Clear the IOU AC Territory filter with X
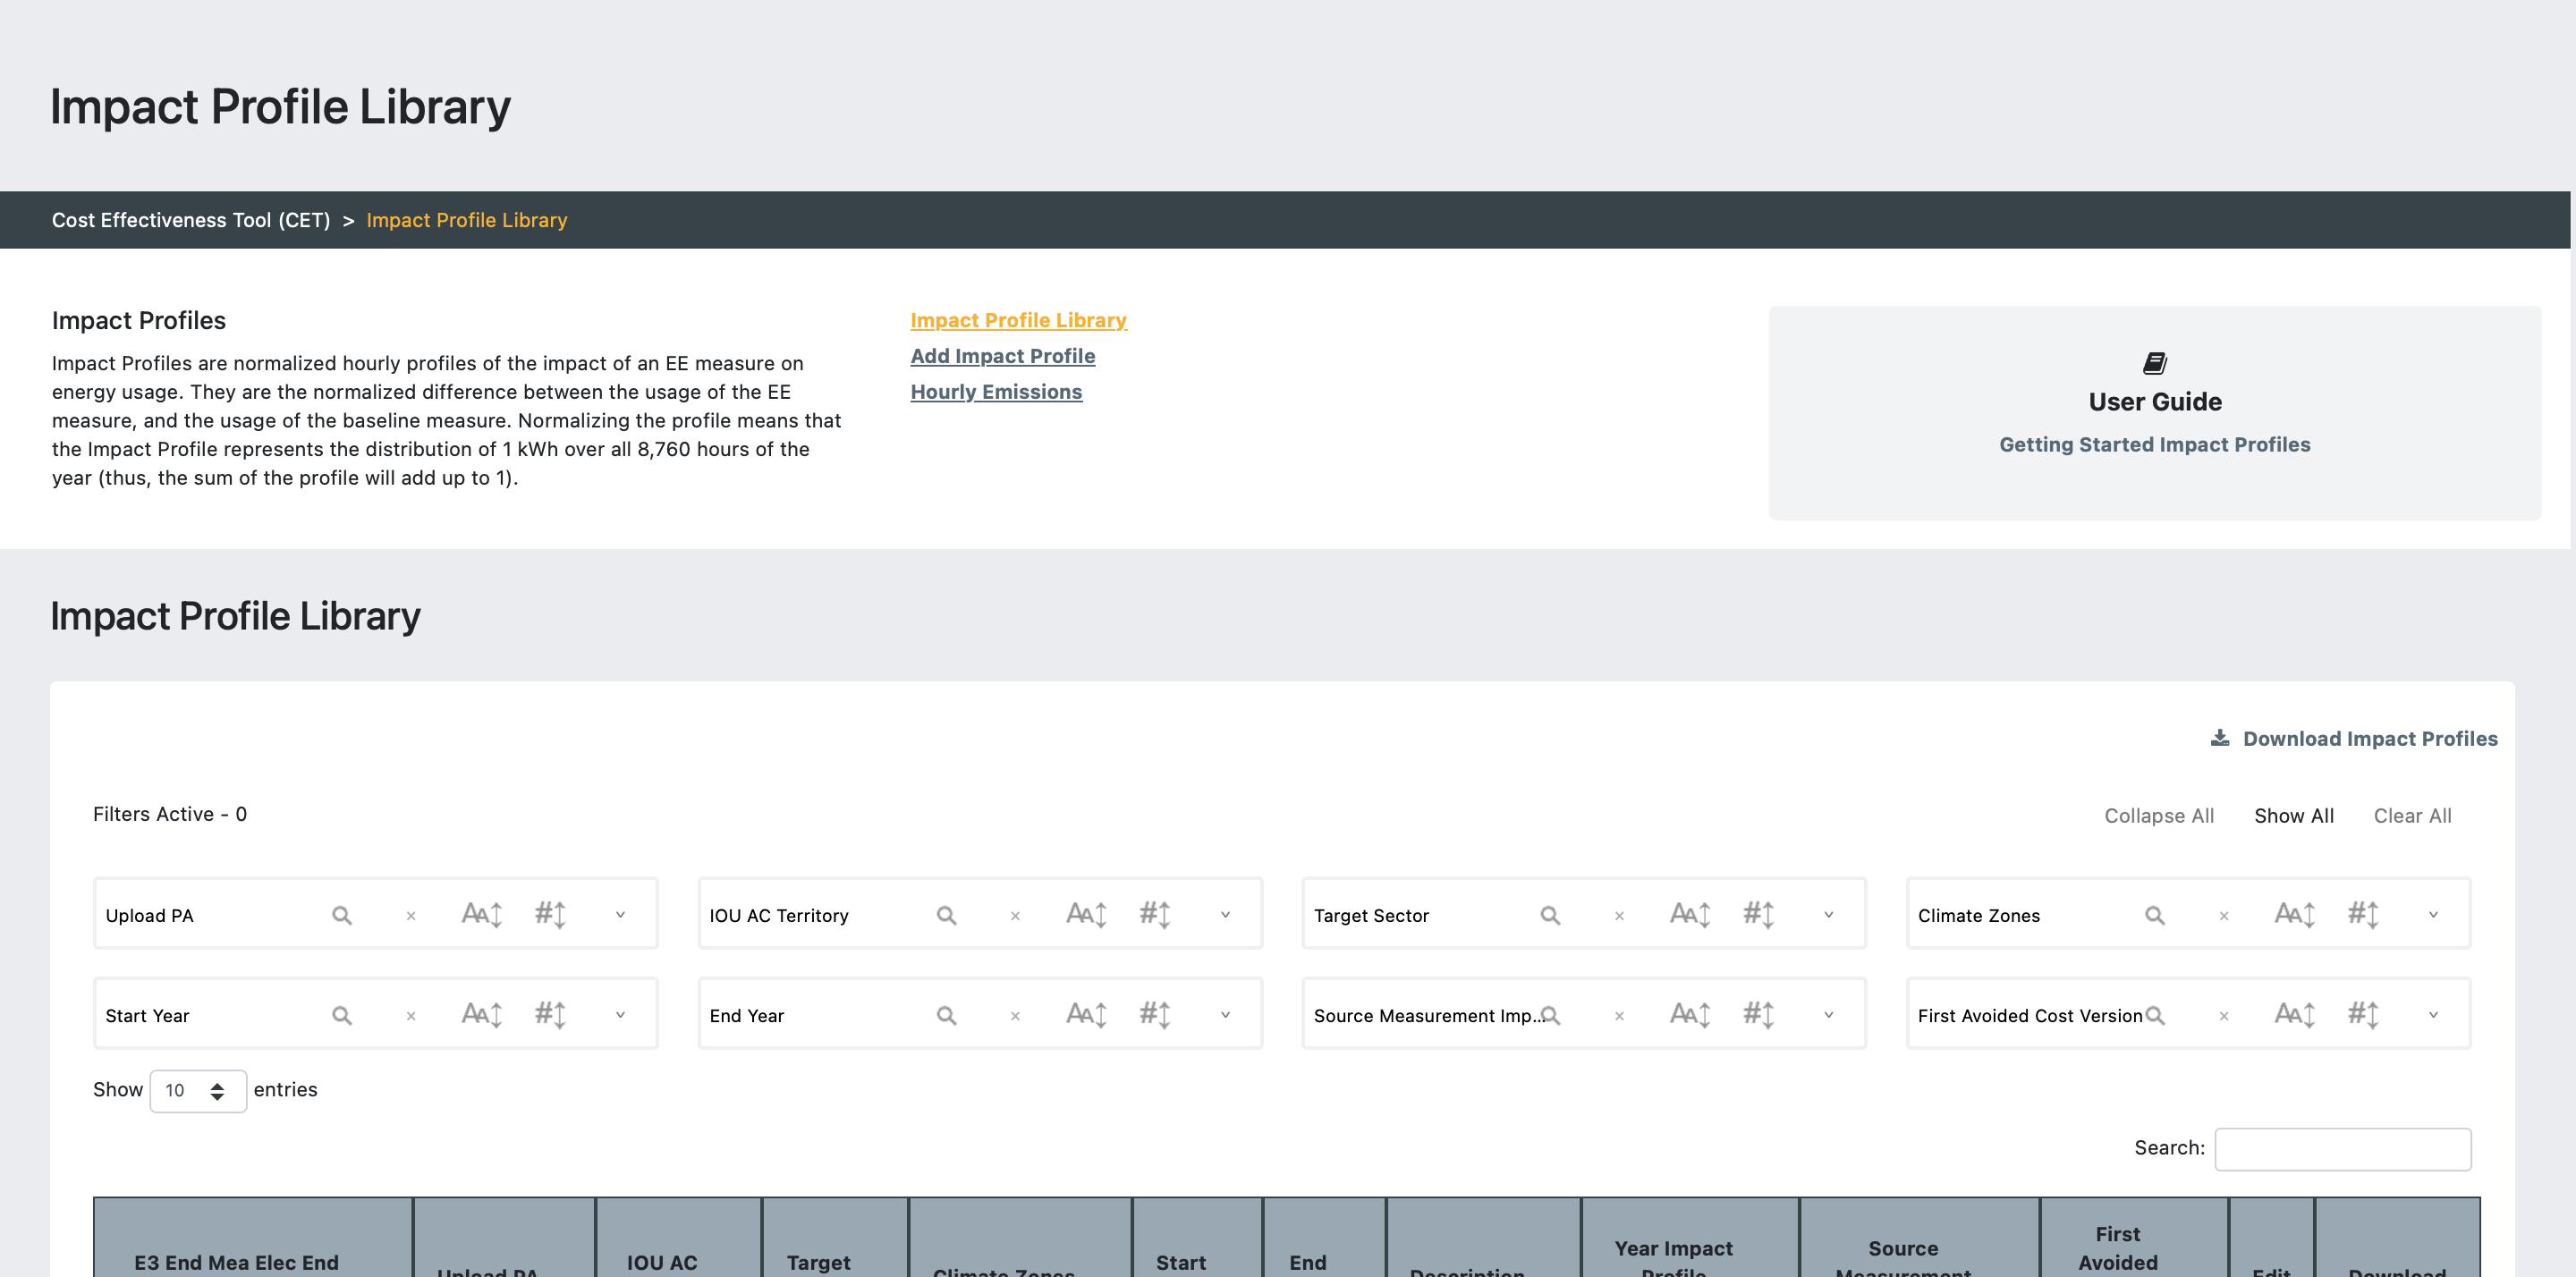Viewport: 2576px width, 1277px height. point(1015,915)
